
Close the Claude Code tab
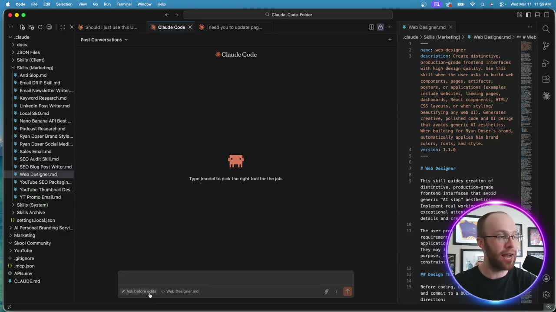tap(190, 27)
